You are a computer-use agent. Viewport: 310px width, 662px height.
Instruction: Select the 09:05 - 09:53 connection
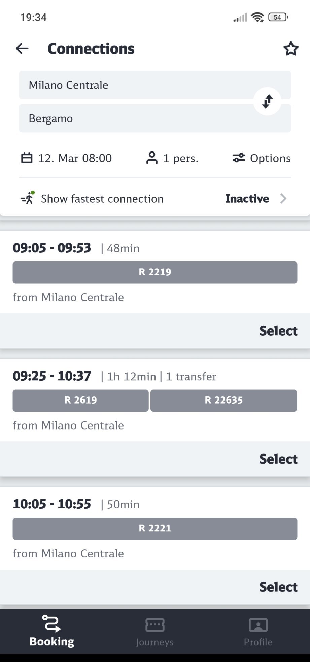pyautogui.click(x=278, y=331)
